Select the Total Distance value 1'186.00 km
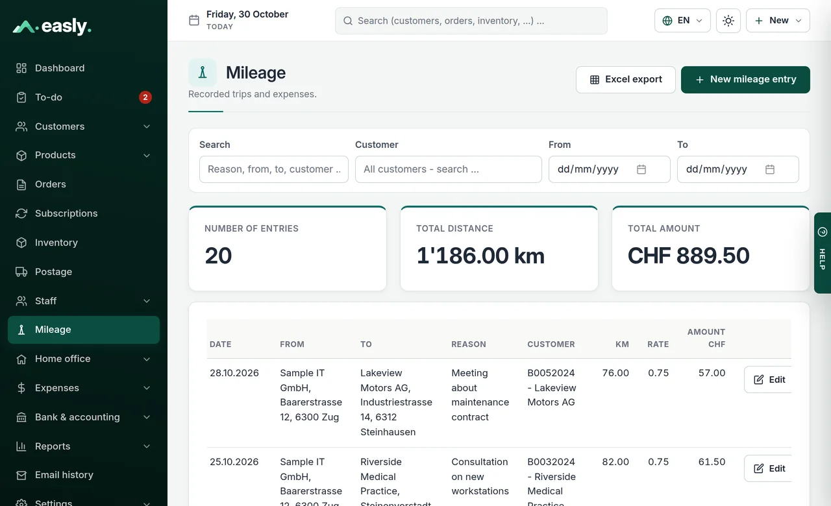831x506 pixels. (480, 256)
